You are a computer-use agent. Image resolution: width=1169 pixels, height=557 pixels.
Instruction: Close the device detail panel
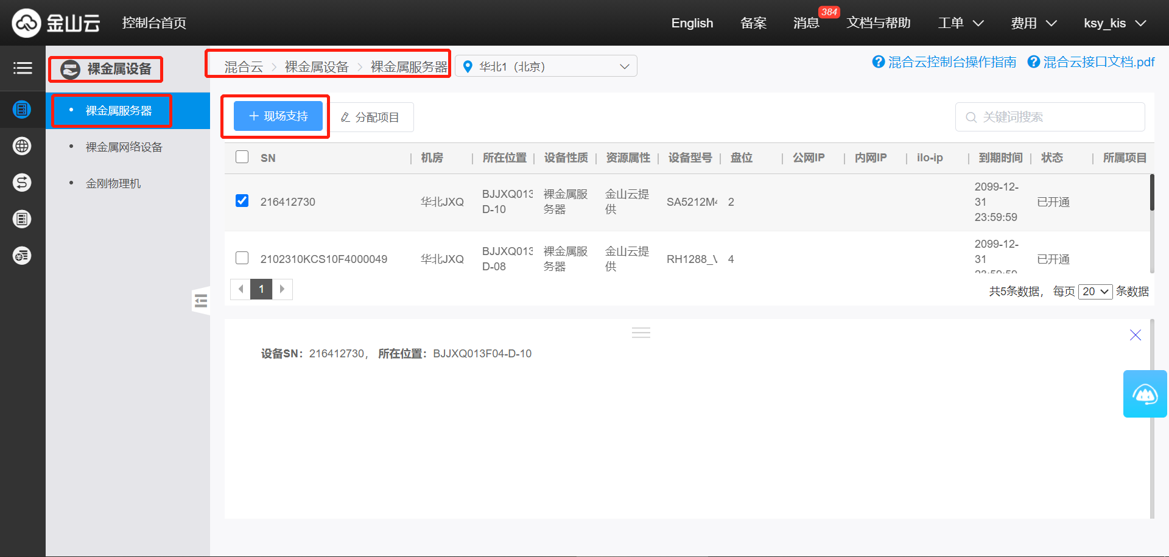pyautogui.click(x=1136, y=335)
